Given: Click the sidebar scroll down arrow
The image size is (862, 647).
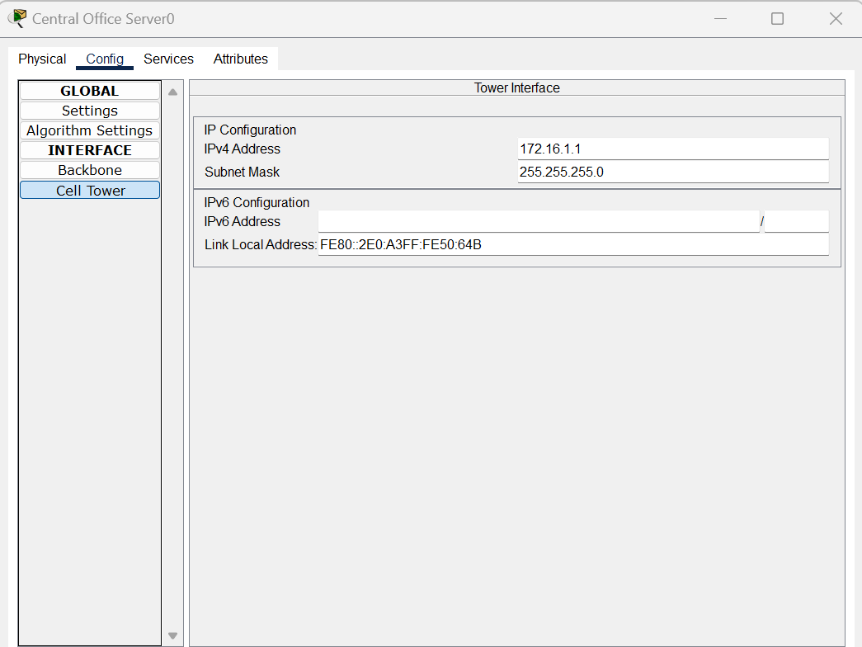Looking at the screenshot, I should coord(172,636).
